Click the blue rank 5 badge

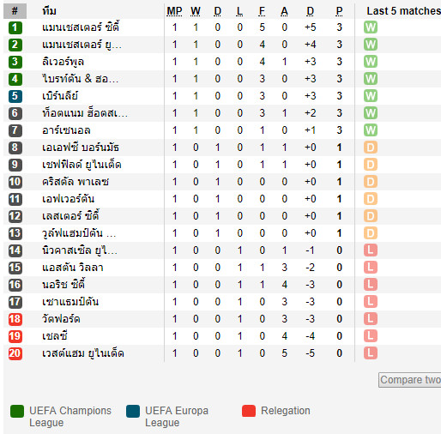click(15, 96)
